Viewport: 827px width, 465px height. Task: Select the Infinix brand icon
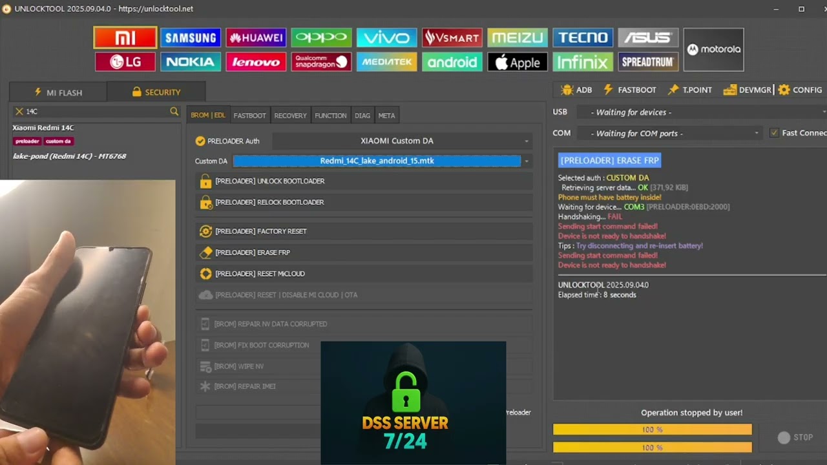583,62
